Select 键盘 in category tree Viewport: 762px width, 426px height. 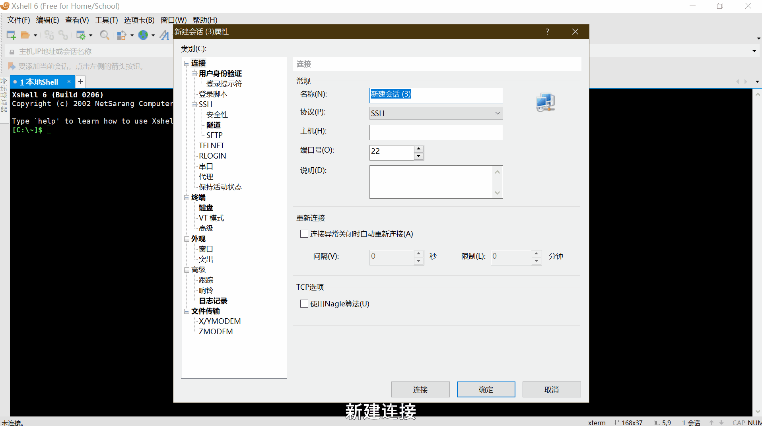pos(206,208)
